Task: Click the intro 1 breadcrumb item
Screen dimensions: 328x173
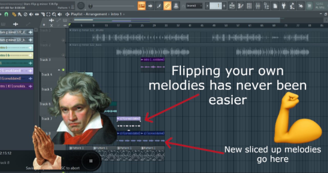Action: 116,14
